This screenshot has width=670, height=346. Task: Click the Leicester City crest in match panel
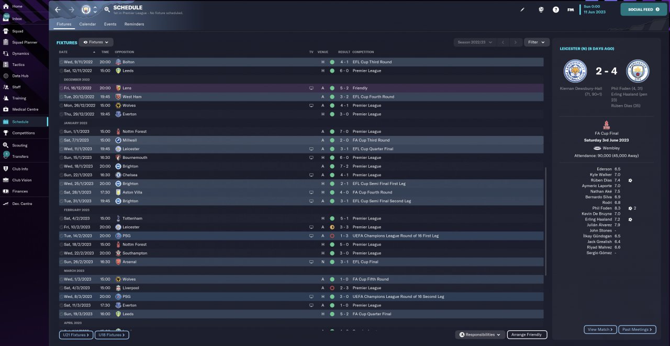(575, 71)
